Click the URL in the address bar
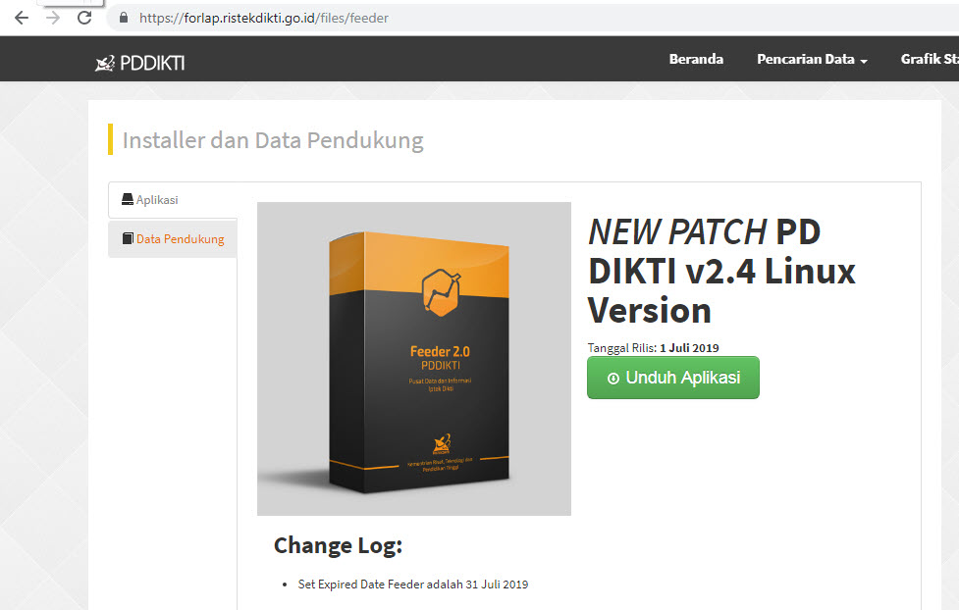The width and height of the screenshot is (959, 610). [264, 18]
